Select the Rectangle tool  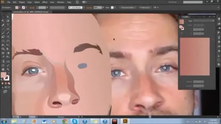tap(8, 29)
